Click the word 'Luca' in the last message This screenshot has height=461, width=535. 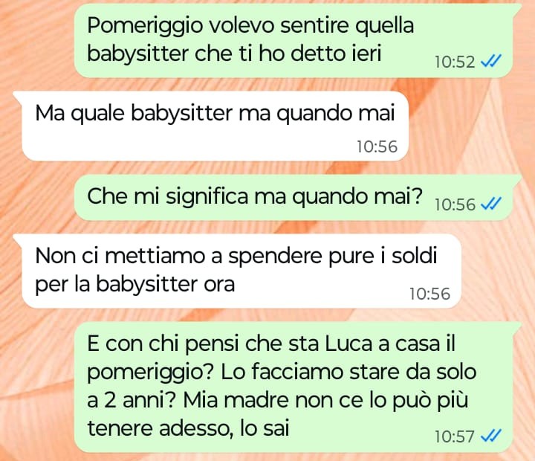coord(348,344)
